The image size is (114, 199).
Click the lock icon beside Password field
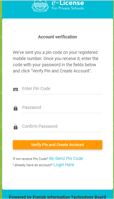15,108
